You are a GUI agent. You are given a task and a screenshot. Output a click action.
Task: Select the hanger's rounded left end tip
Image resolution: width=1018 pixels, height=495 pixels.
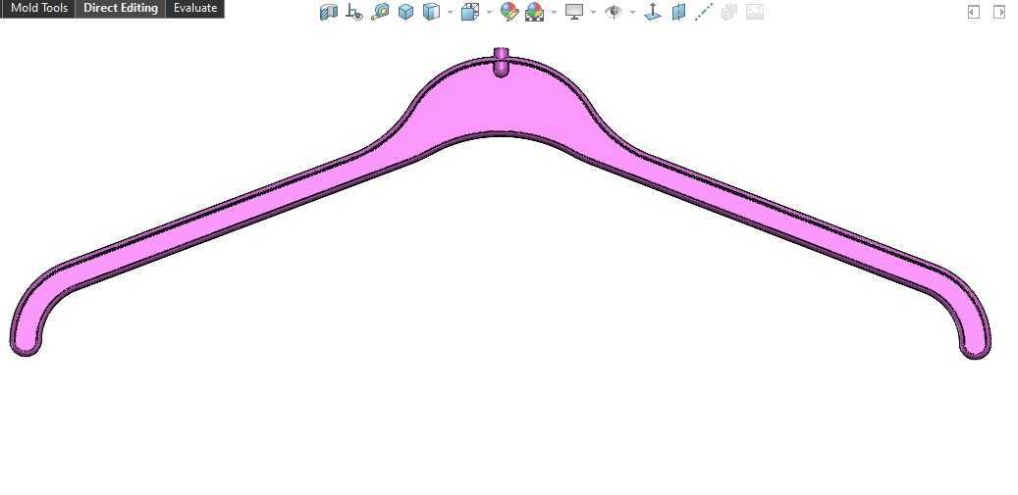point(26,342)
